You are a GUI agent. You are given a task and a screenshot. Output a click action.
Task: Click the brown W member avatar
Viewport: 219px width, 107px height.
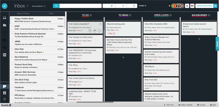click(182, 6)
